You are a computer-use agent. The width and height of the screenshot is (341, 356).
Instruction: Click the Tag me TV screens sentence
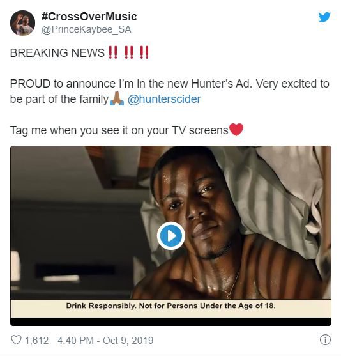119,130
